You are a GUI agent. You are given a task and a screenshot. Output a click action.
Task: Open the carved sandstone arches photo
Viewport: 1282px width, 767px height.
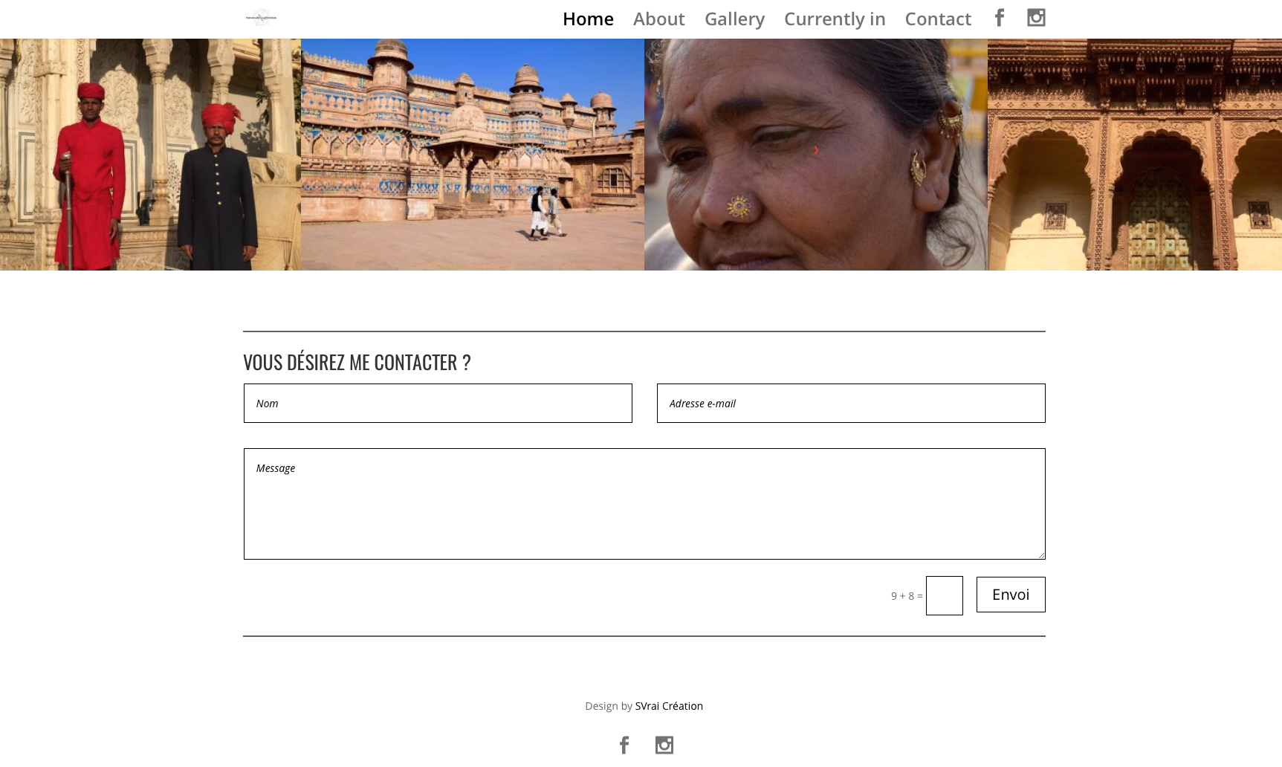[1134, 155]
